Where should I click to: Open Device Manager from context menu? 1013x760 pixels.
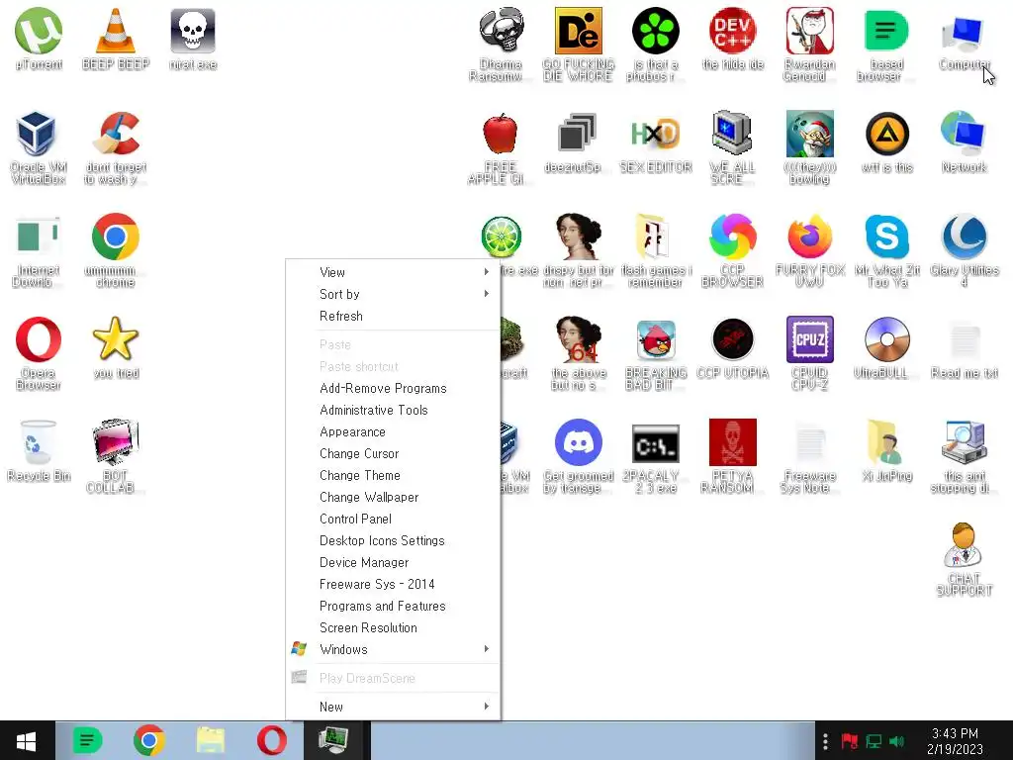tap(393, 562)
